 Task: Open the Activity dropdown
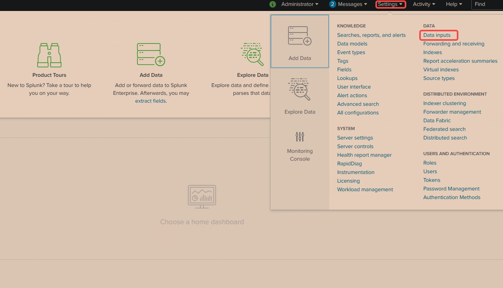point(424,4)
